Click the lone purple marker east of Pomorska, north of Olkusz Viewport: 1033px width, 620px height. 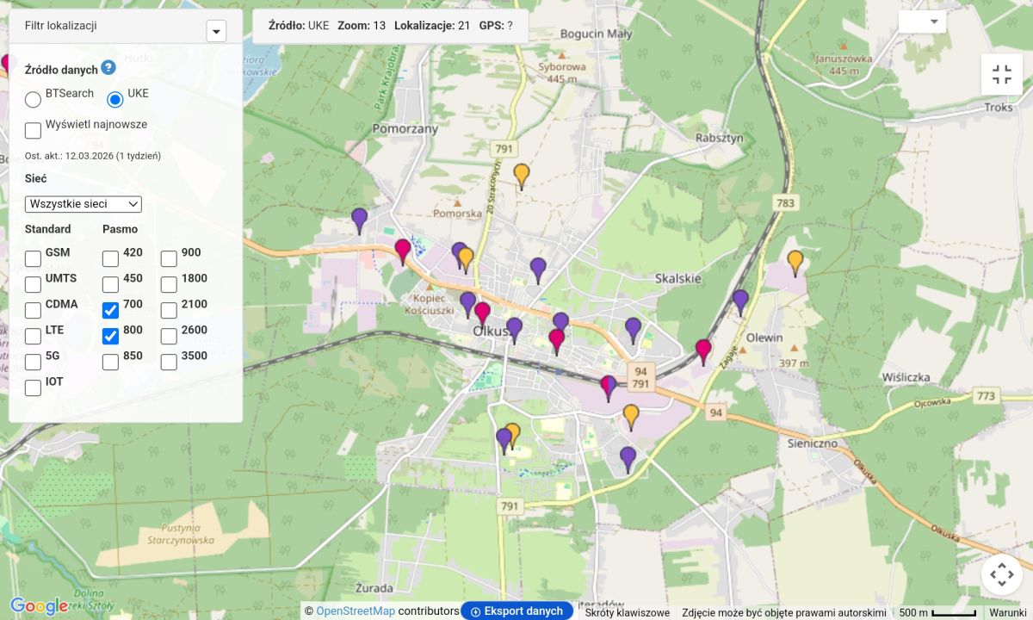coord(538,270)
